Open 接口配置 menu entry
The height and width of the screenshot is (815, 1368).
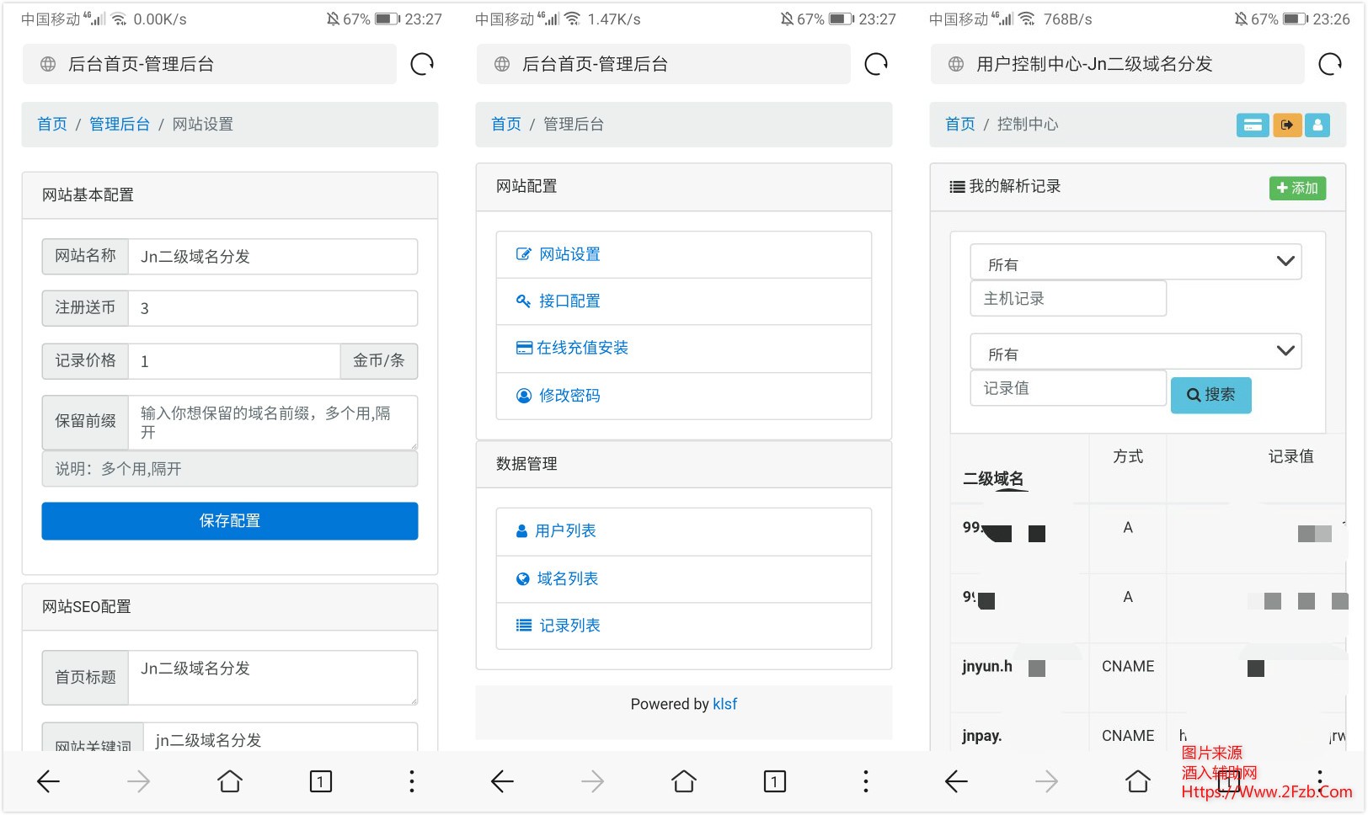pos(684,301)
